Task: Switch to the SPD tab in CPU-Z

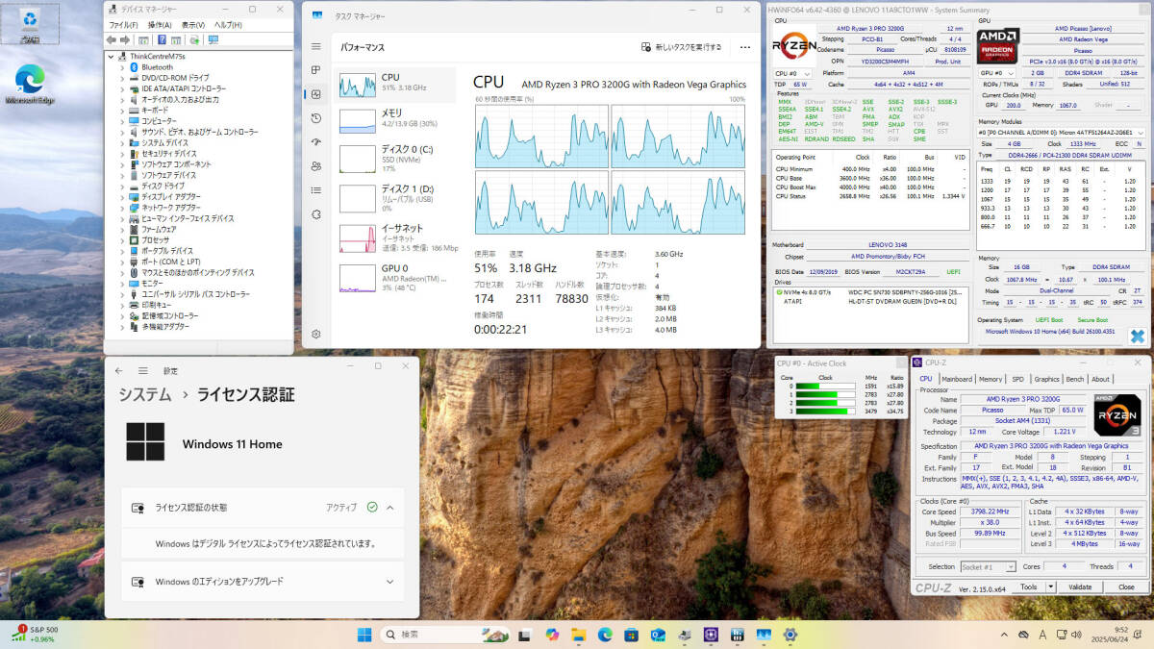Action: click(1018, 379)
